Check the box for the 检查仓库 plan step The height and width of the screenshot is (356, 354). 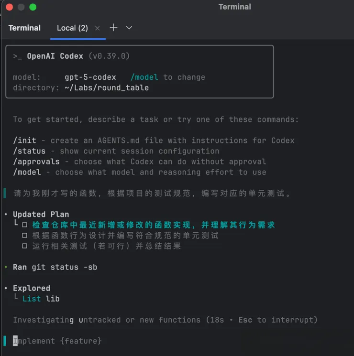point(25,225)
